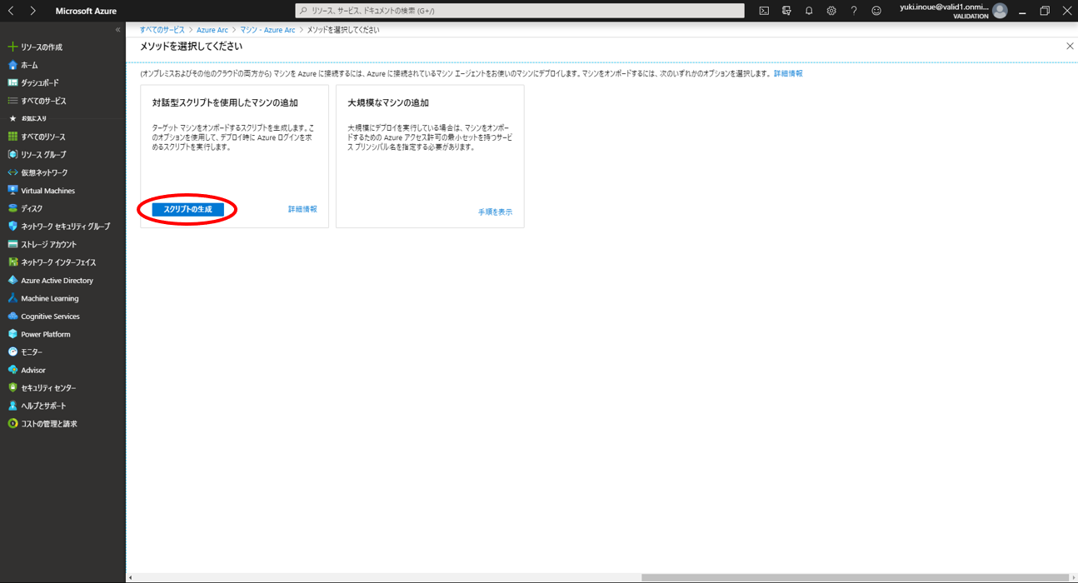Click the user account avatar
This screenshot has width=1078, height=583.
tap(1000, 11)
